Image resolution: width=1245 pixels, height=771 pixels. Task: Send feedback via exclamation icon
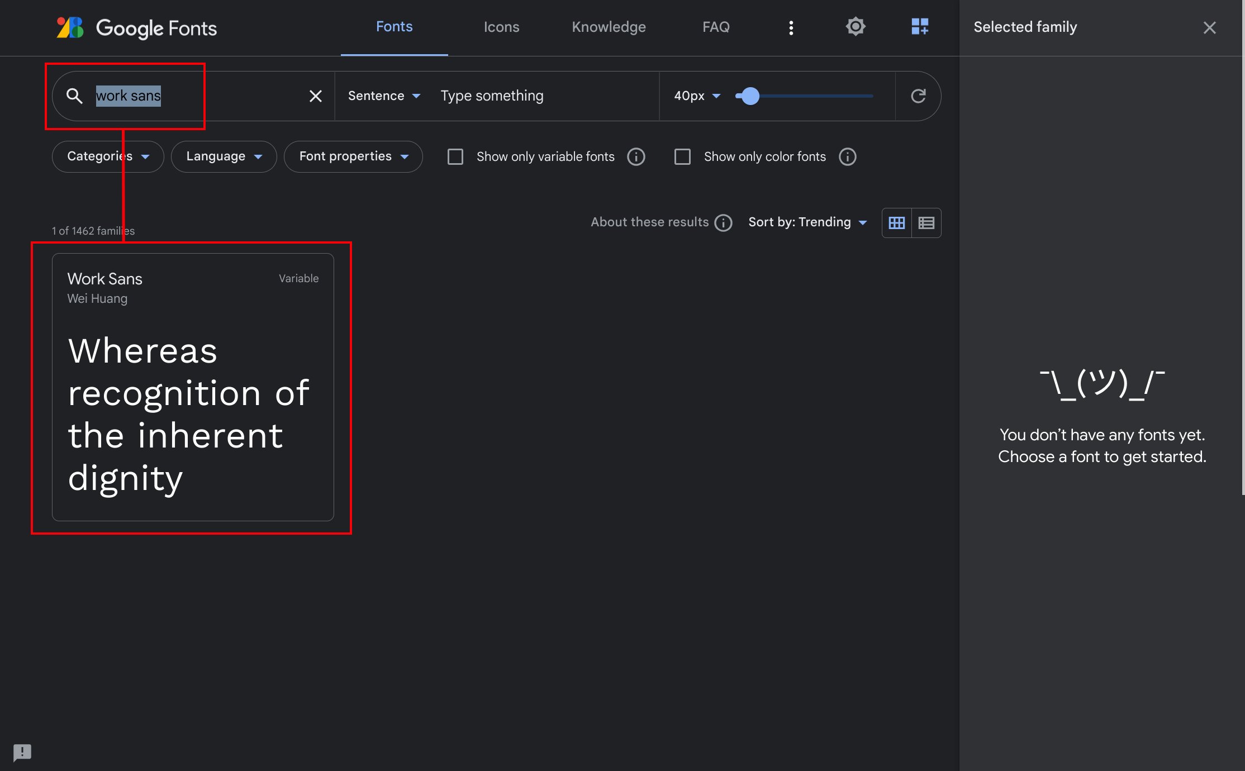[x=22, y=752]
